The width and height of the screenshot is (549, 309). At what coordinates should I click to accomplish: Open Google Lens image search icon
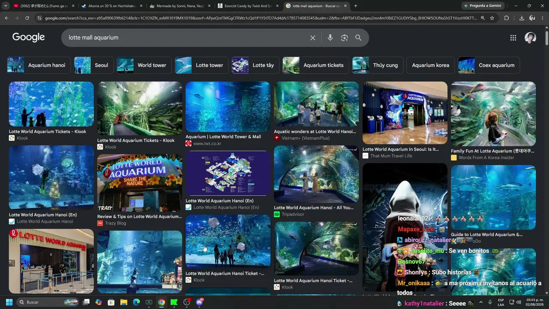coord(344,38)
